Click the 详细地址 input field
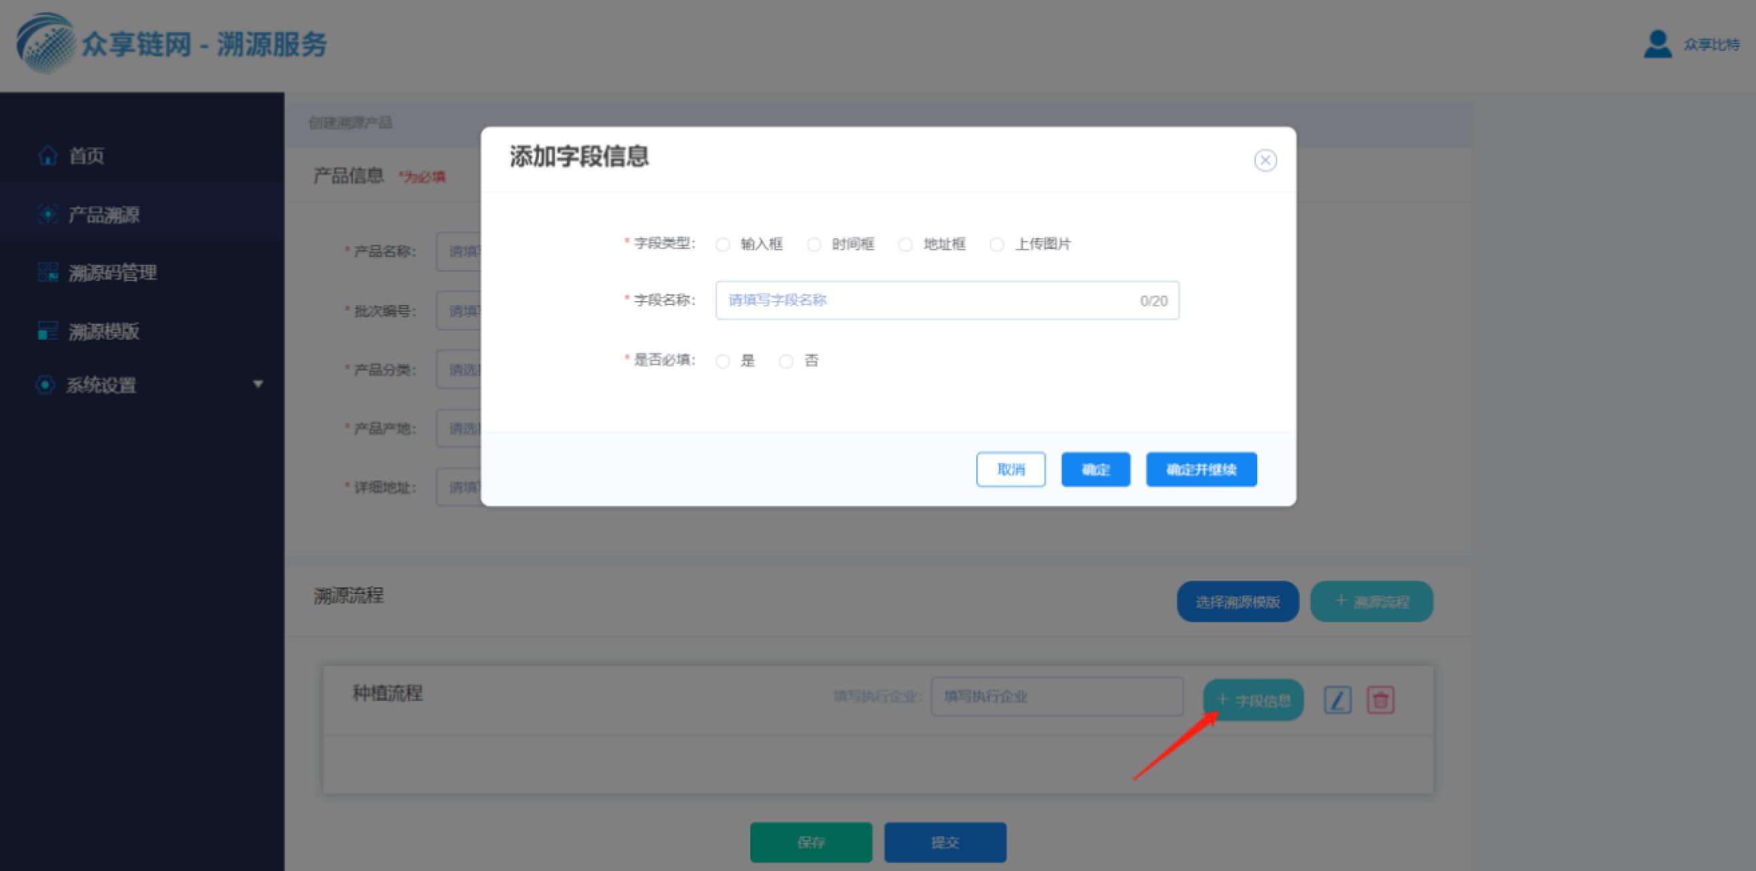 tap(459, 487)
